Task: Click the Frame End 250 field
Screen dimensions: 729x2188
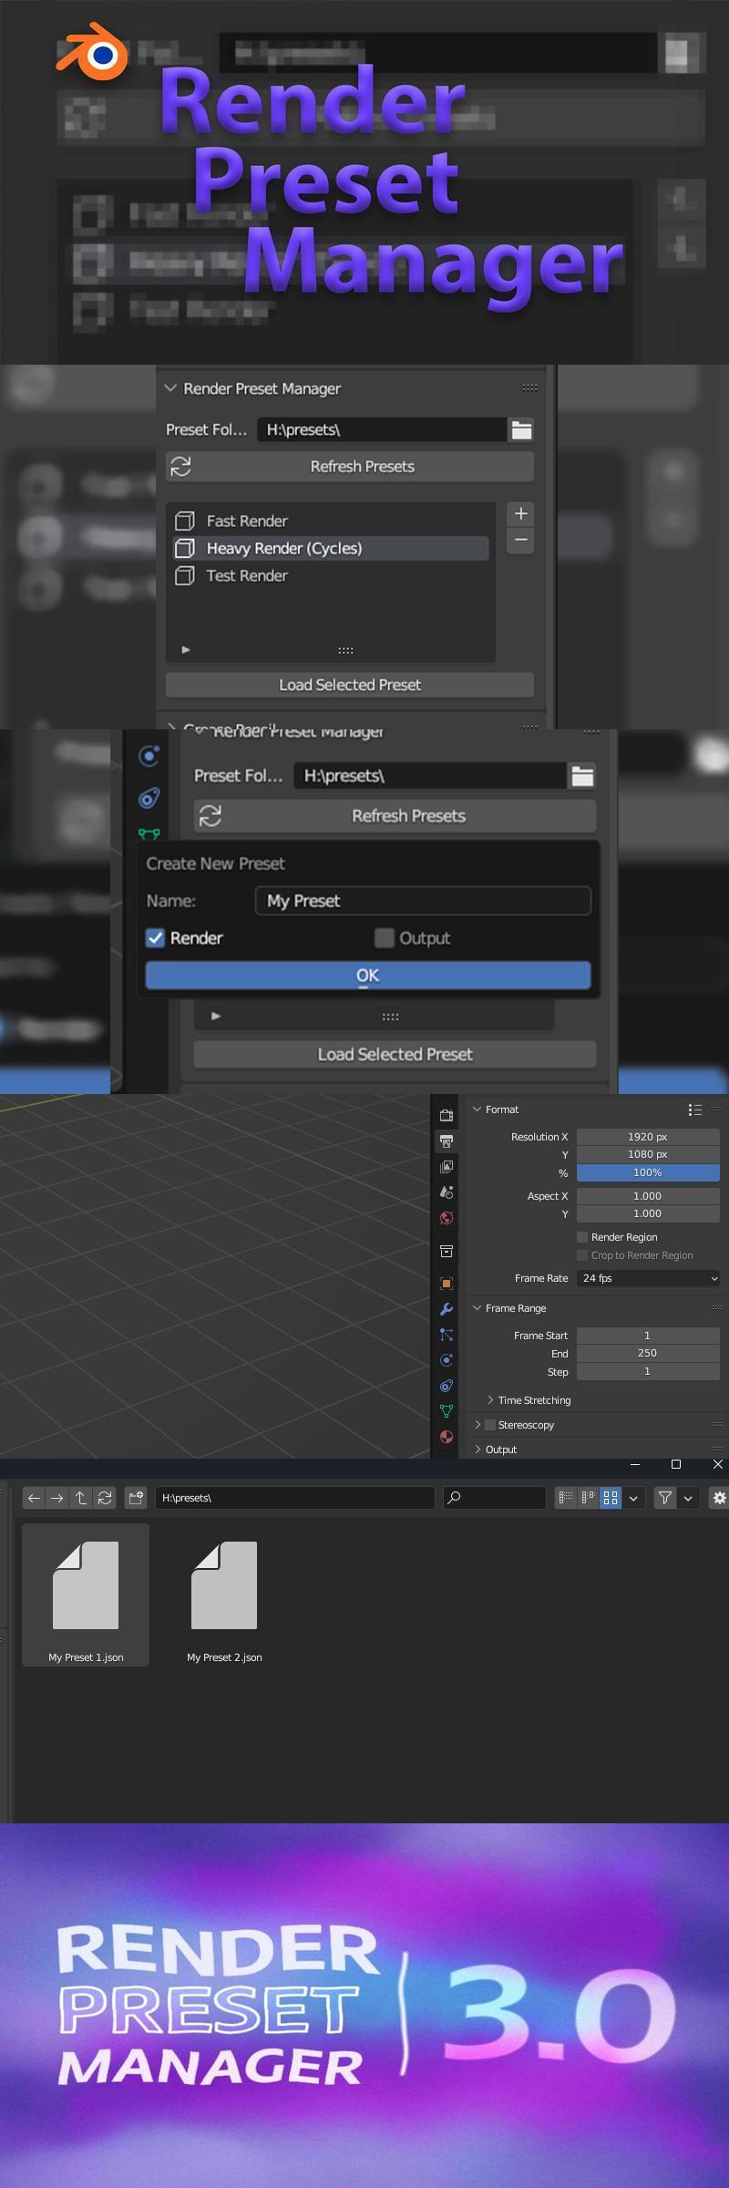Action: (x=648, y=1353)
